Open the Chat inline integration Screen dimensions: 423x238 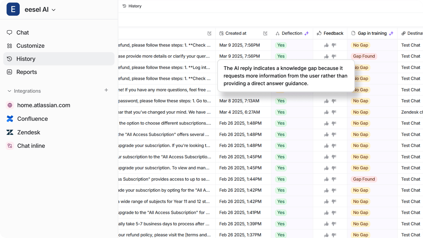pos(31,146)
